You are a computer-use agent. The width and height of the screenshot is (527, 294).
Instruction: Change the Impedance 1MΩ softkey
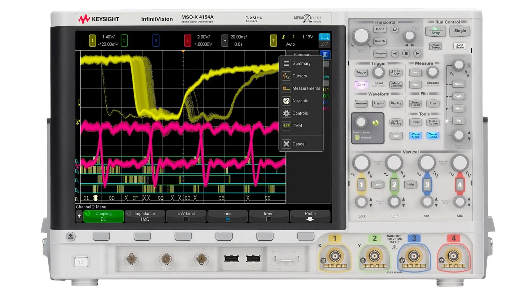(x=145, y=216)
